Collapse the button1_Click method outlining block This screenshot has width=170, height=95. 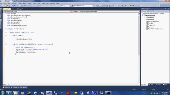point(6,44)
